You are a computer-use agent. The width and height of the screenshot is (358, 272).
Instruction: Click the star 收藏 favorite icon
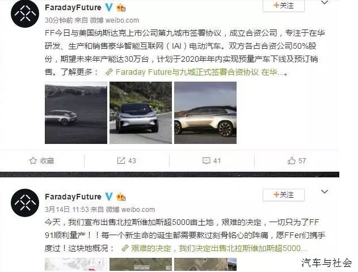click(33, 160)
